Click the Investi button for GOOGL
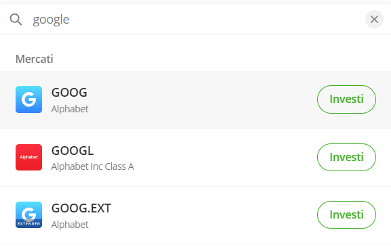The width and height of the screenshot is (391, 251). pos(346,157)
